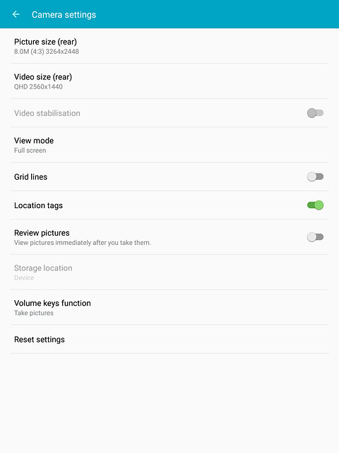Go back using the arrow icon
Image resolution: width=339 pixels, height=453 pixels.
click(x=16, y=14)
